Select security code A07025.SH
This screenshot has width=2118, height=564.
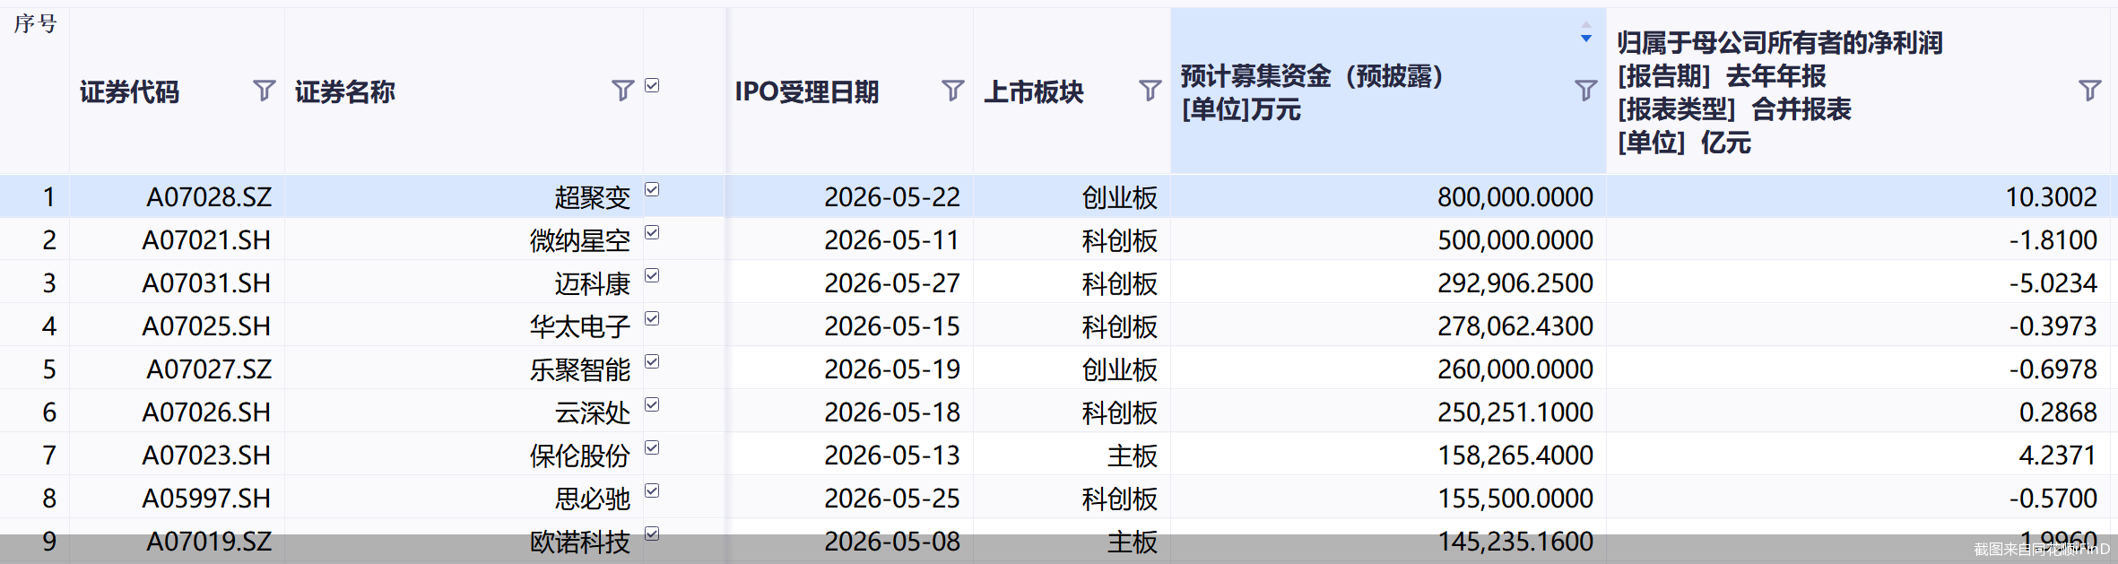(206, 325)
